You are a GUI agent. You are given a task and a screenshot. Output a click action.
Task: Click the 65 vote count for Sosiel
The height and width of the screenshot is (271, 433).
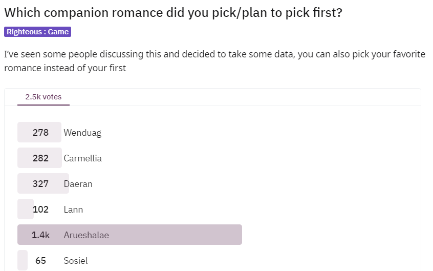point(40,261)
